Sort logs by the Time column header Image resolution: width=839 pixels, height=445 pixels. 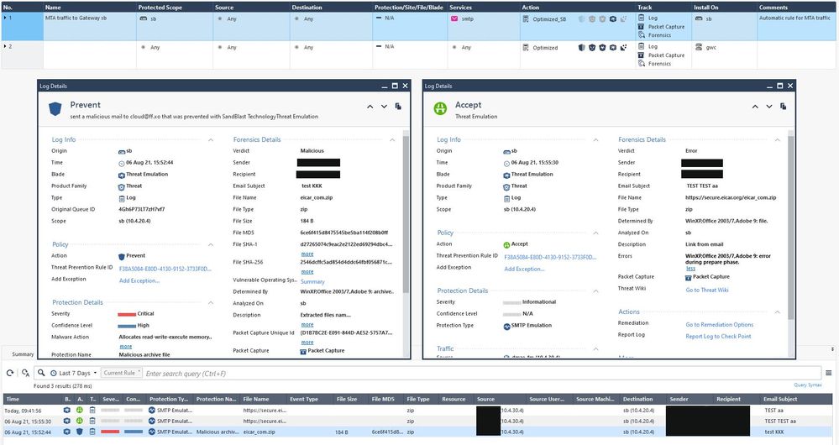(32, 399)
